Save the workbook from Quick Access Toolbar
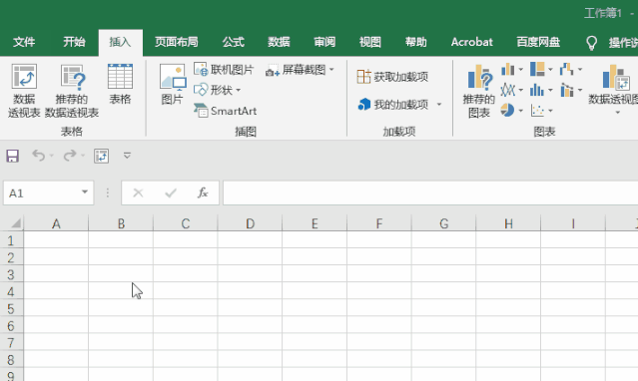This screenshot has height=381, width=638. click(x=12, y=156)
